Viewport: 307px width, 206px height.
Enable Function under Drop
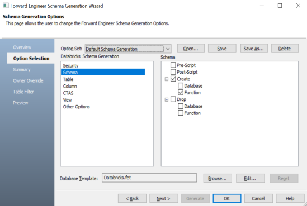coord(181,113)
